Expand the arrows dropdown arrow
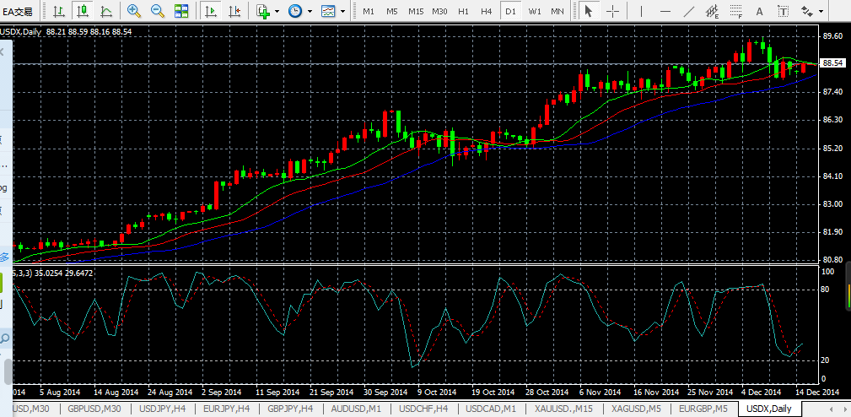851x417 pixels. pos(821,11)
